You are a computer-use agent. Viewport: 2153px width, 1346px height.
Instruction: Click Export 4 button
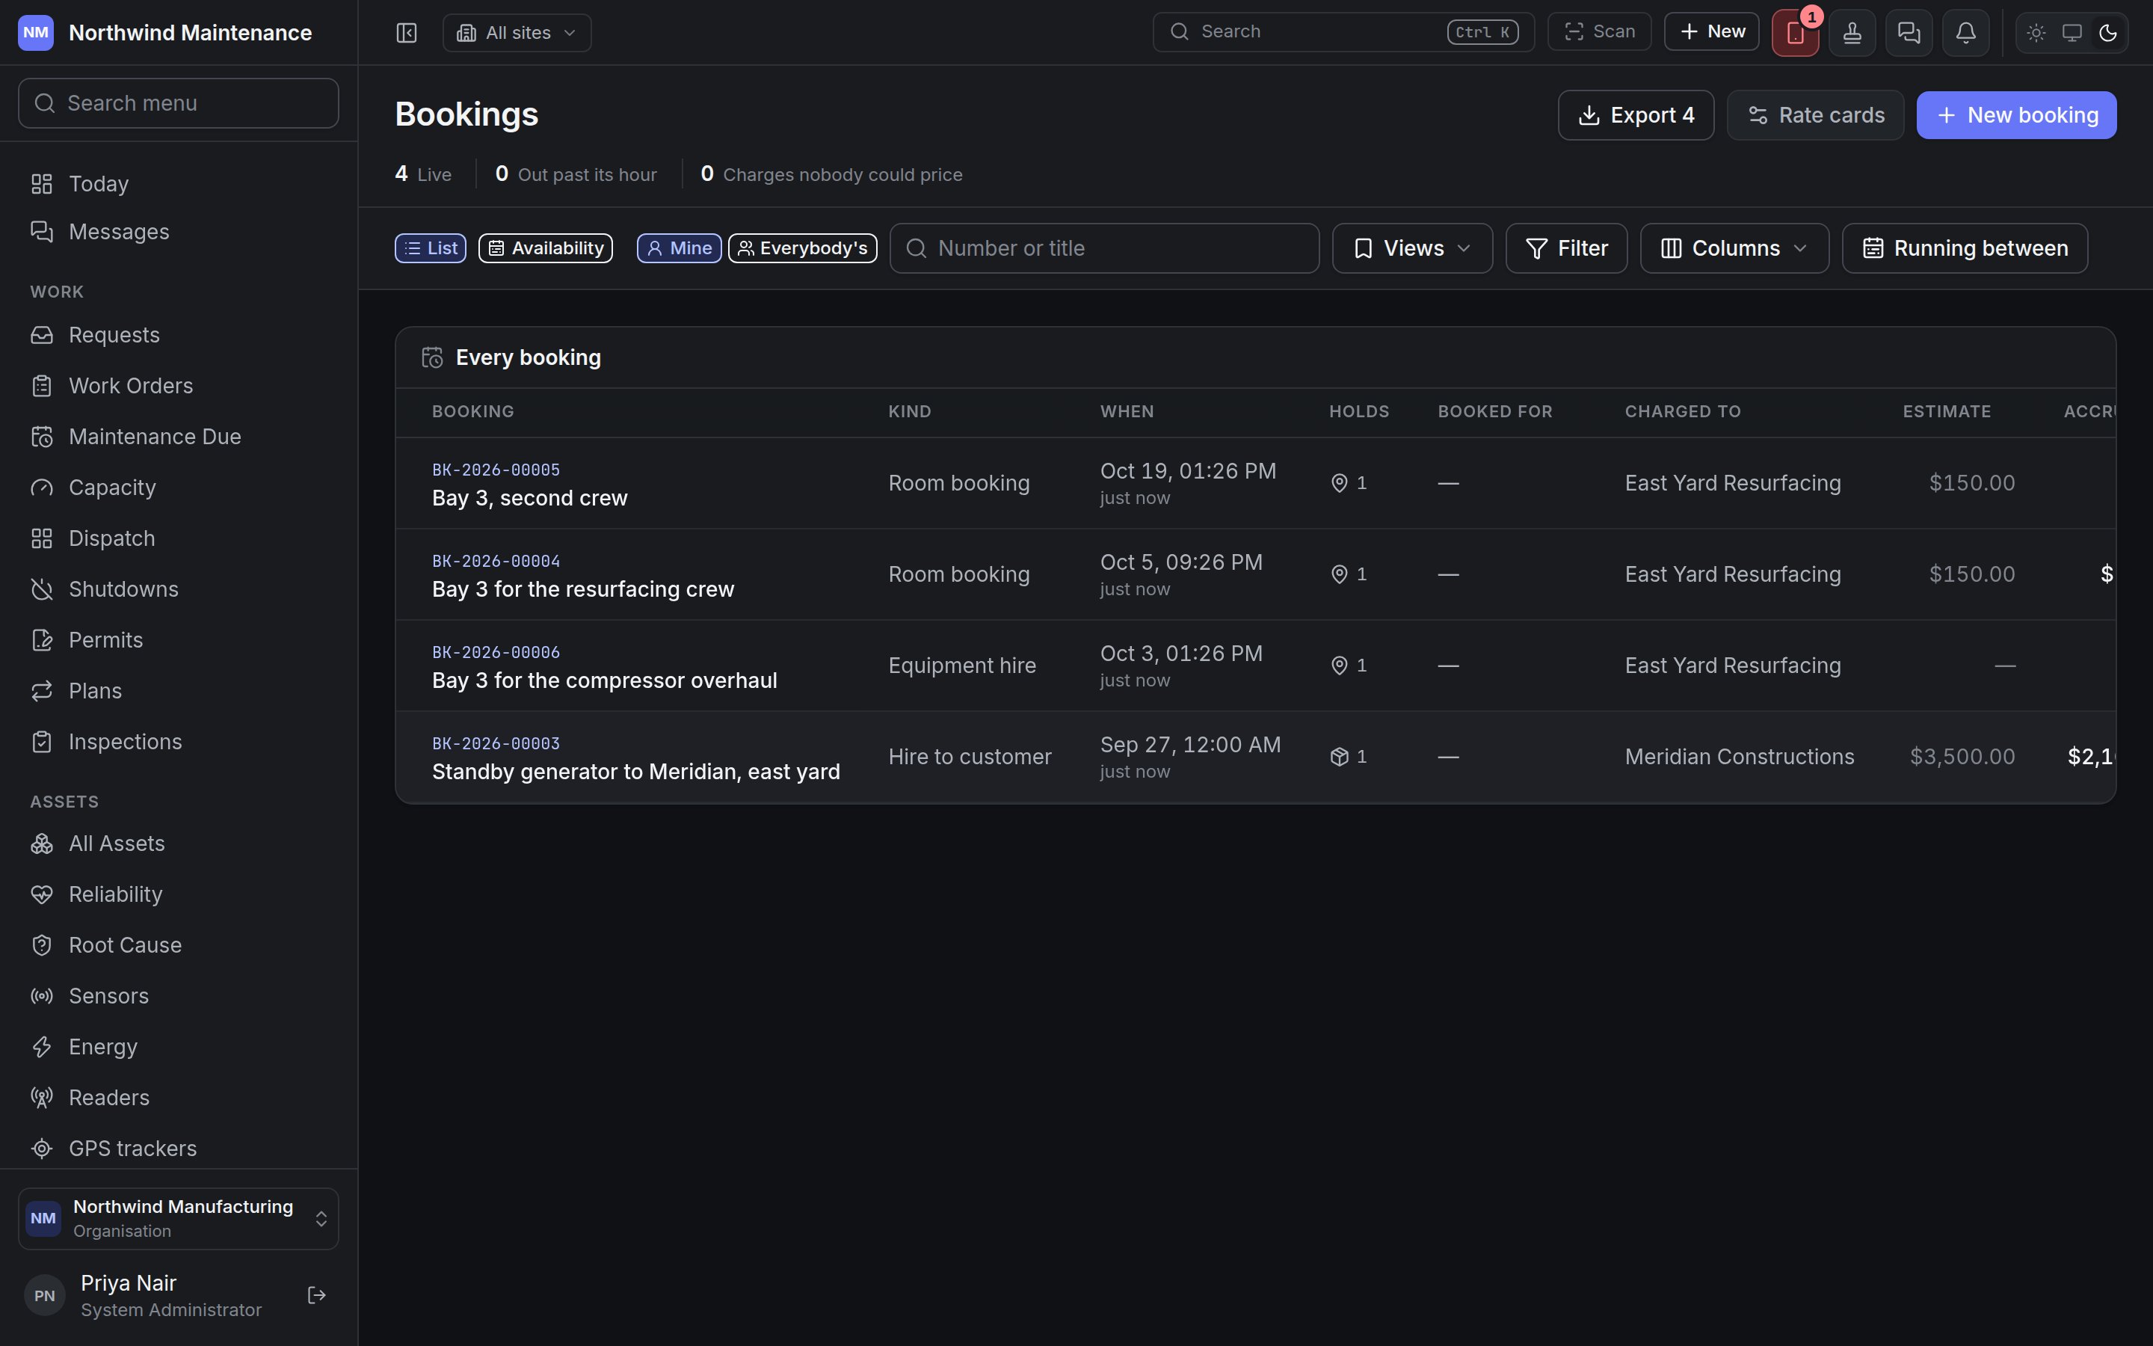(x=1635, y=115)
